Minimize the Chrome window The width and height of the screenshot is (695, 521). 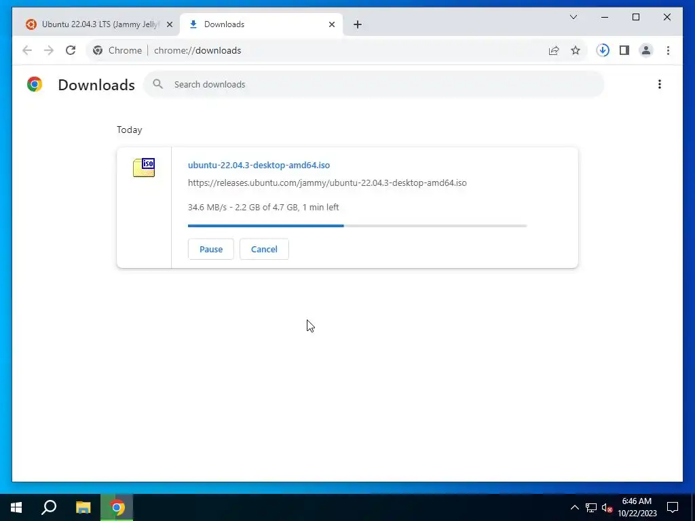pyautogui.click(x=605, y=17)
